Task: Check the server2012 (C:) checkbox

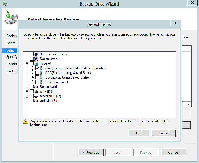Action: click(32, 96)
